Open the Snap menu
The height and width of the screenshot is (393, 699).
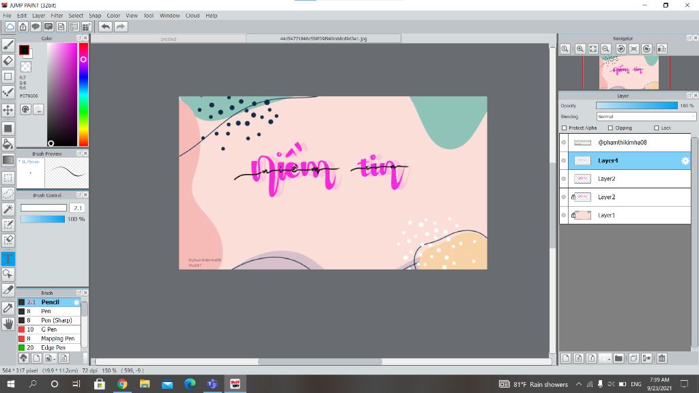[95, 16]
